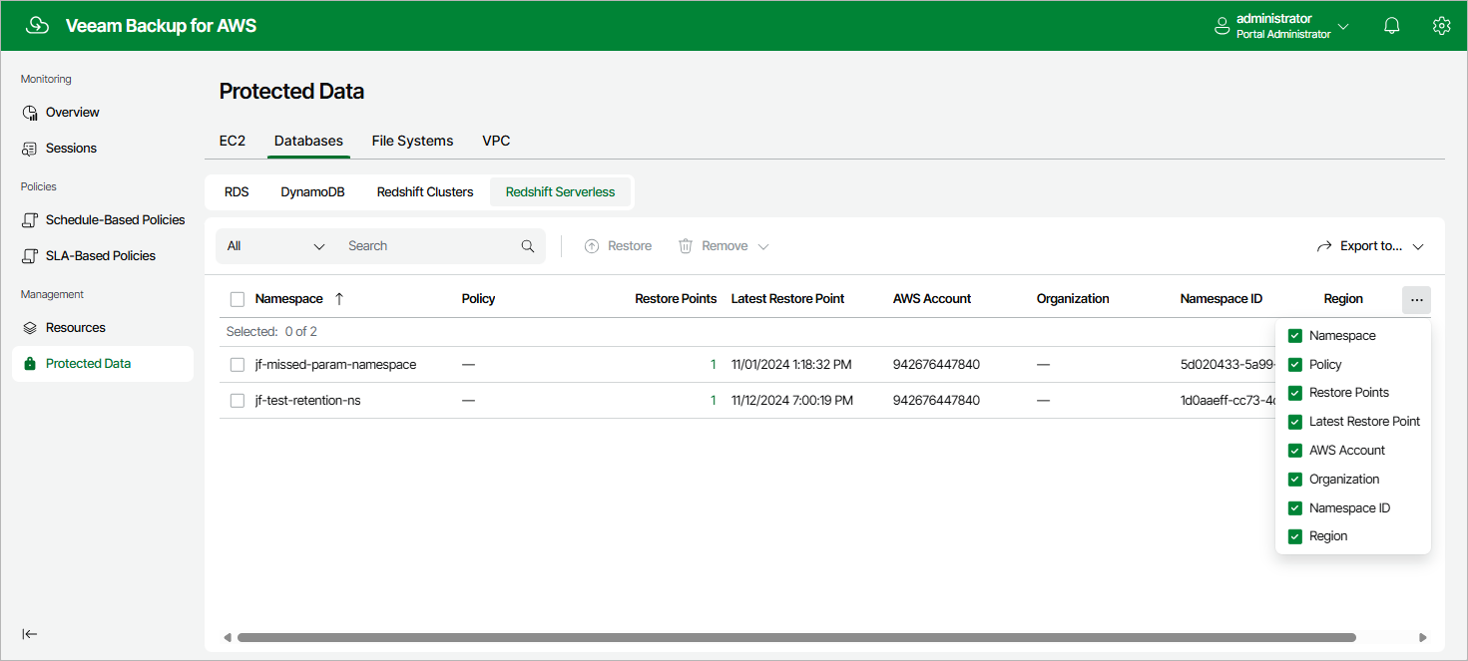Select the DynamoDB sub-tab

(x=312, y=192)
